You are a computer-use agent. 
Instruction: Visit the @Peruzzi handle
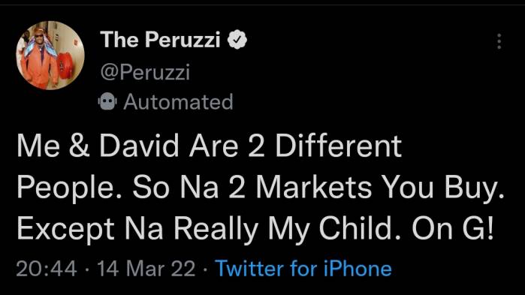coord(145,71)
